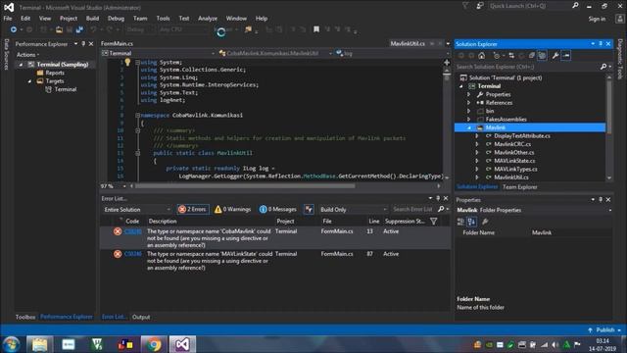Select the Reports item in Performance Explorer
This screenshot has width=627, height=353.
55,73
